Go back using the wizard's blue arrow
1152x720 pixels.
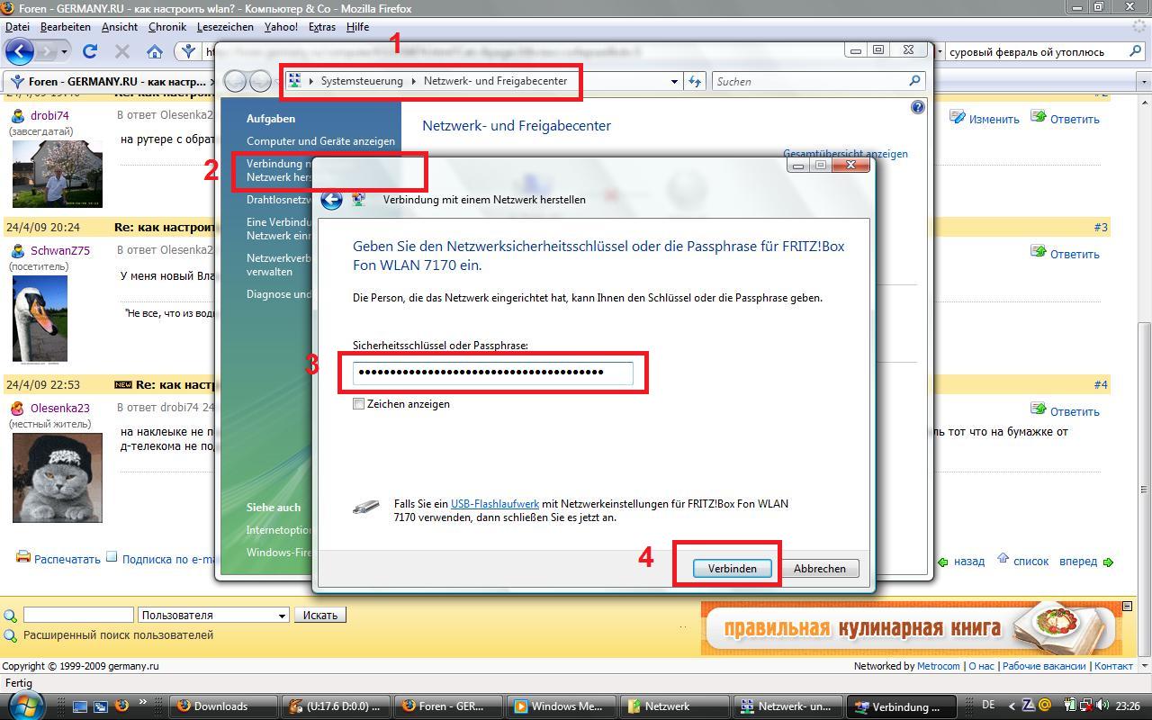tap(331, 200)
